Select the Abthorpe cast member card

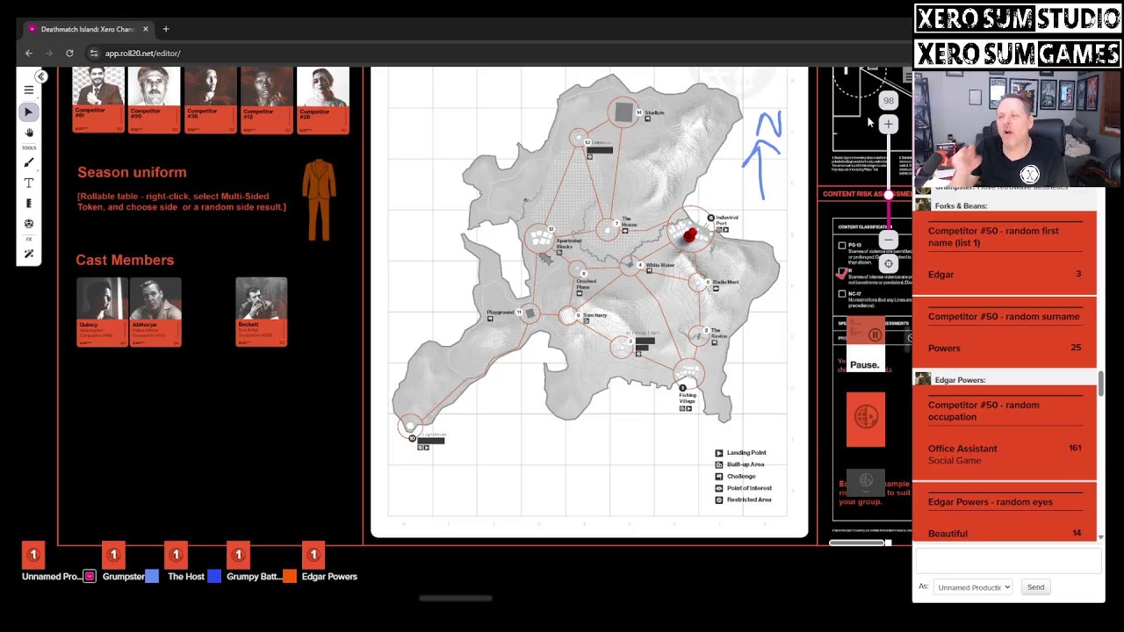tap(155, 312)
